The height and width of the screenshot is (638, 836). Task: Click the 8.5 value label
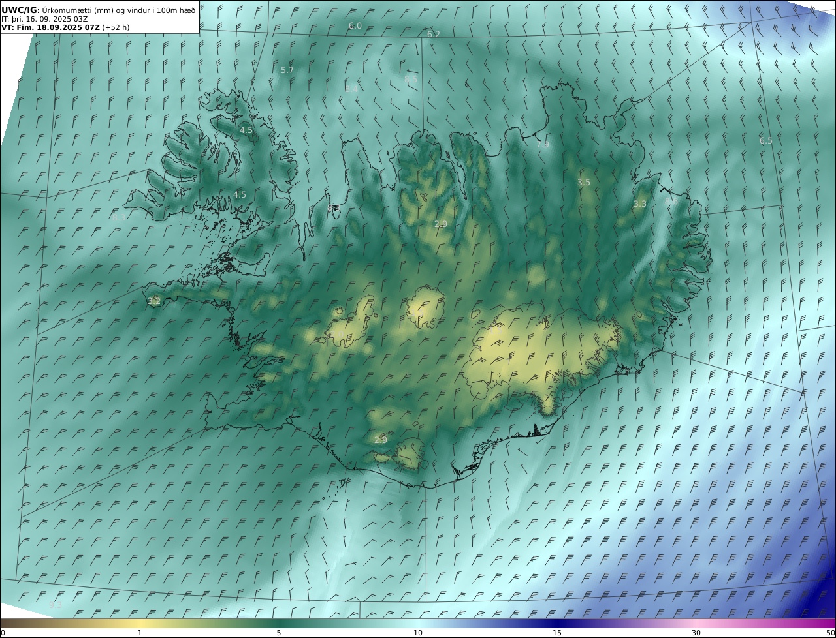[x=411, y=79]
